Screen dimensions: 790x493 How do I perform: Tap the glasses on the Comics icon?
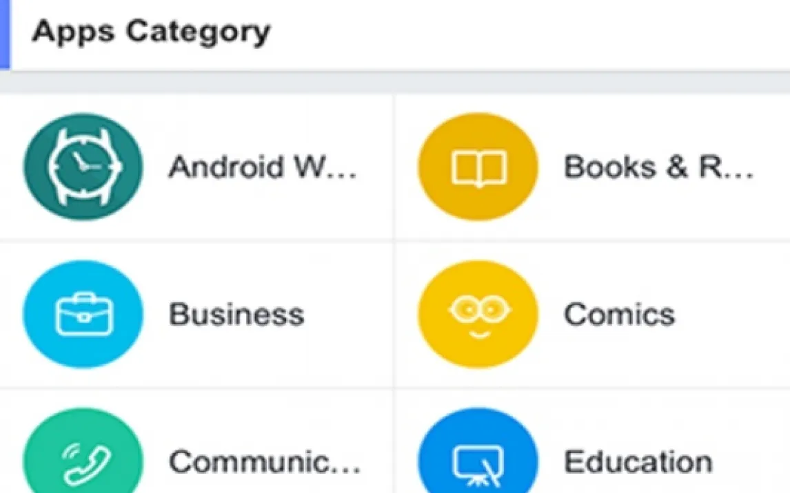click(478, 310)
